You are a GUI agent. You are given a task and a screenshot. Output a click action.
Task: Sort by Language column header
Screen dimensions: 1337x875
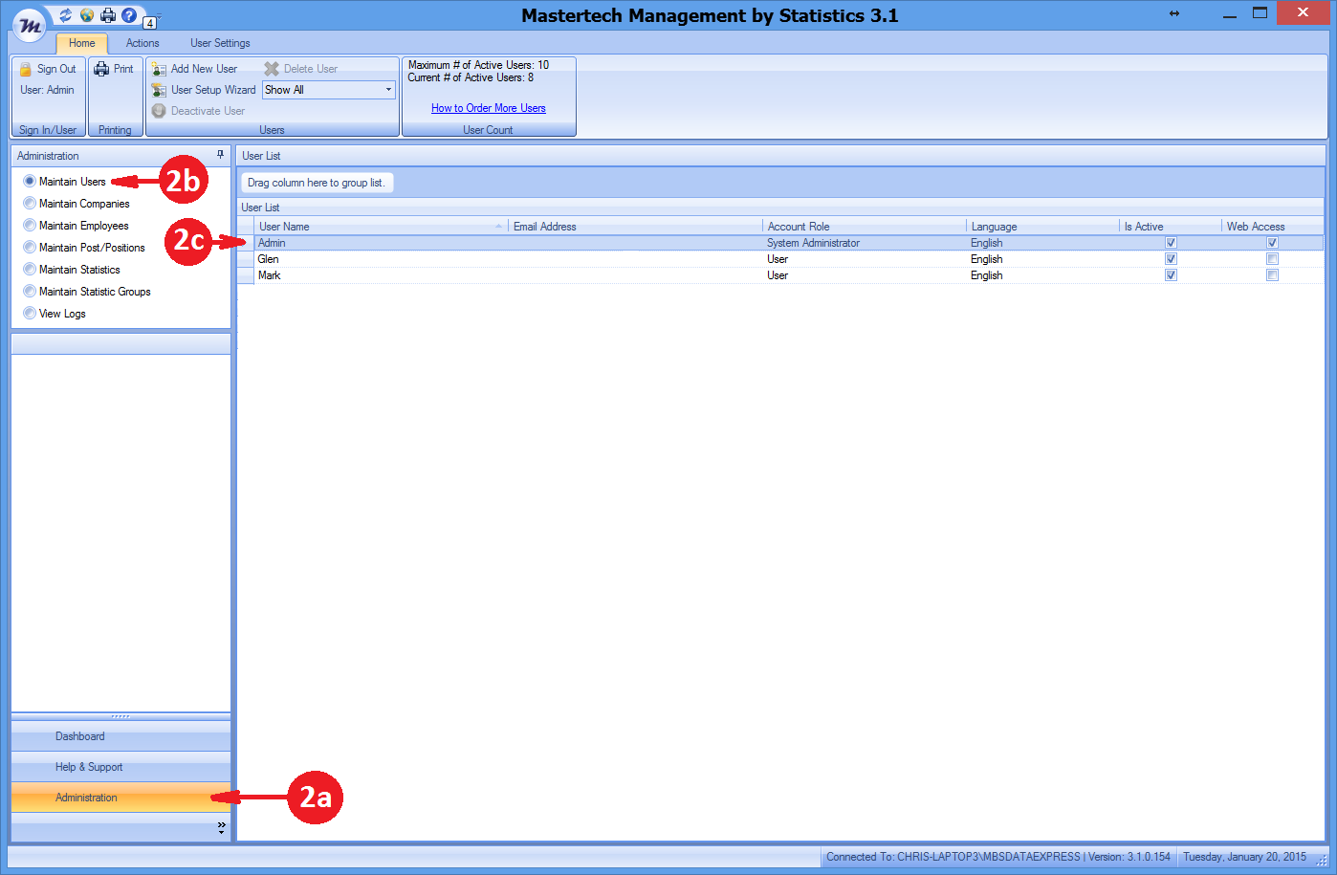1042,227
